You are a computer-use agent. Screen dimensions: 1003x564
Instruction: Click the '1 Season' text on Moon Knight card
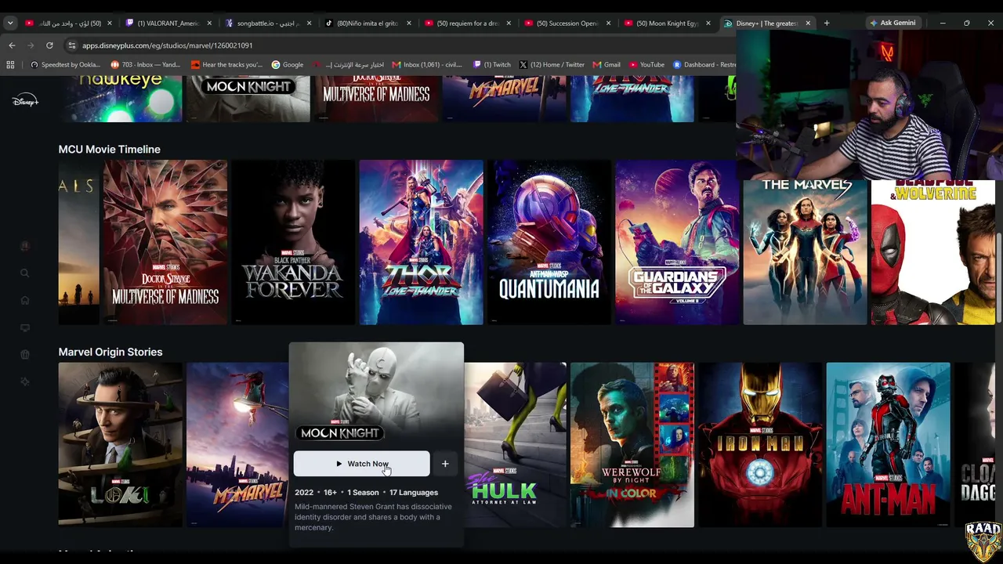tap(363, 493)
